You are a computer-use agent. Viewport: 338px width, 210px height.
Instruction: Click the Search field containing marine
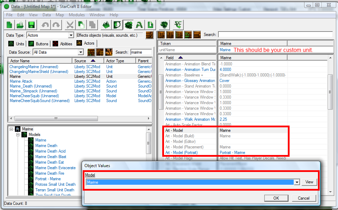tap(141, 52)
